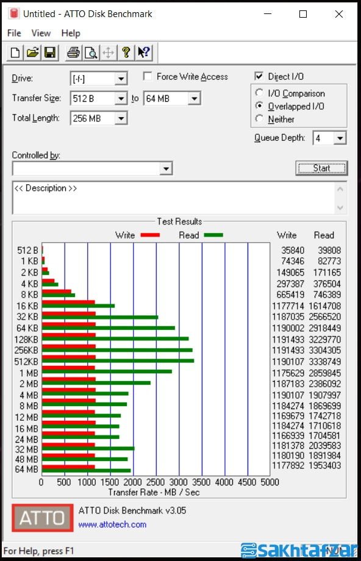361x561 pixels.
Task: Open the Drive dropdown
Action: point(121,79)
